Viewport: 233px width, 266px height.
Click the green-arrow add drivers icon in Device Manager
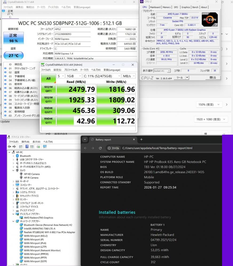38,147
